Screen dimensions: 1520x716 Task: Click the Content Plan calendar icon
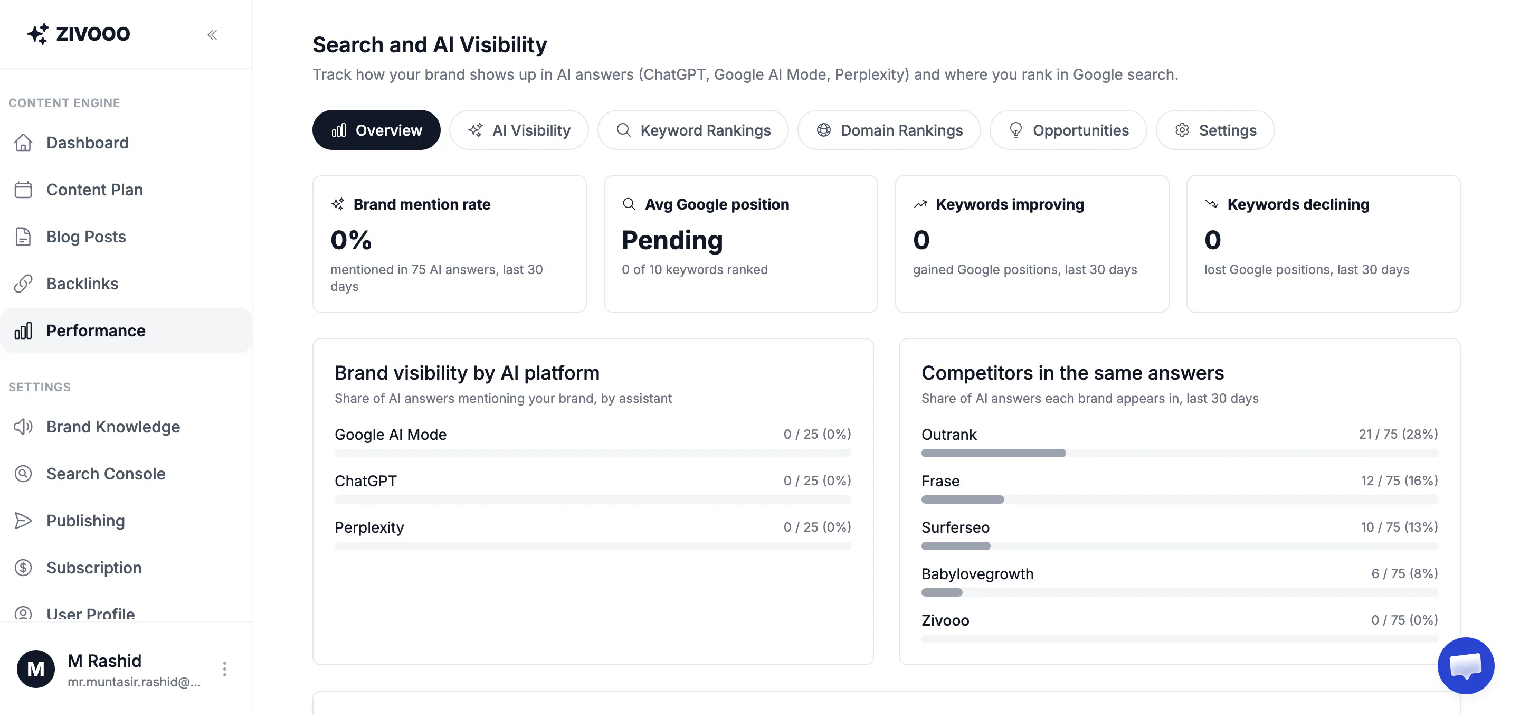[23, 190]
